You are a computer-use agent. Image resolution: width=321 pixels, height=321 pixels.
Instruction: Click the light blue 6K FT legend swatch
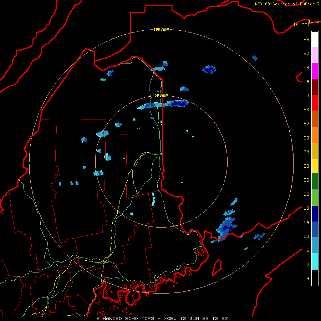[315, 245]
